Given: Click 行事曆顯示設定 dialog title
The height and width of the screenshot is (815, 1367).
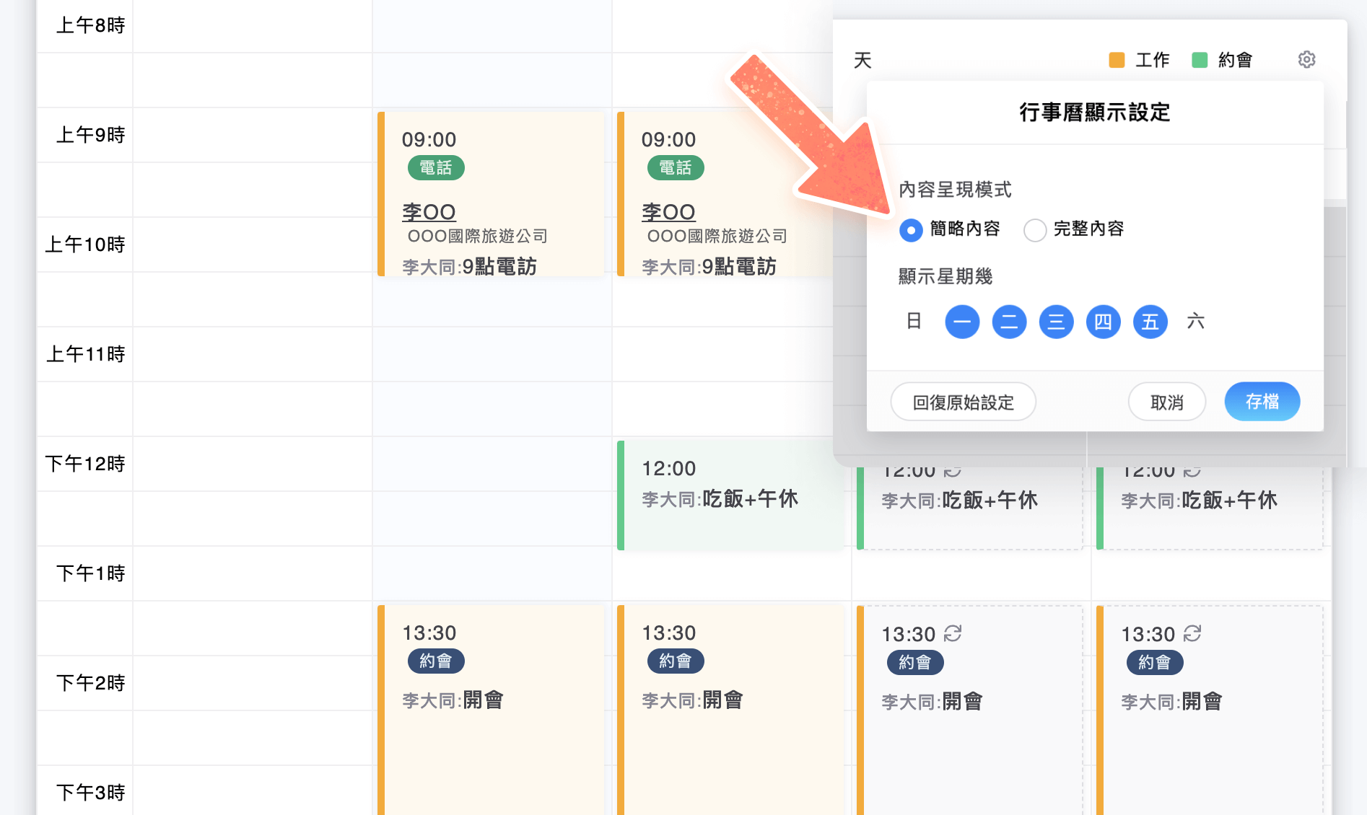Looking at the screenshot, I should [x=1095, y=113].
